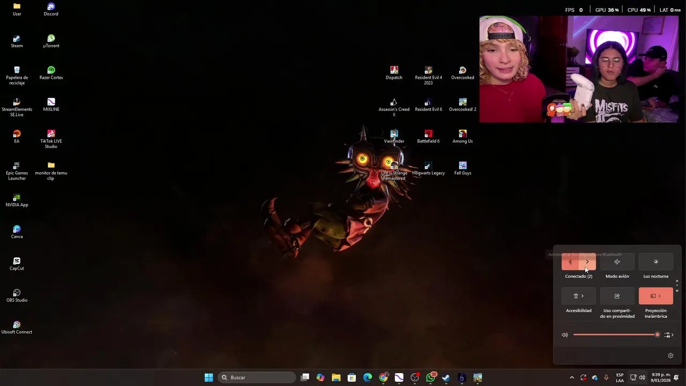
Task: Open network and volume tray icons
Action: coord(637,377)
